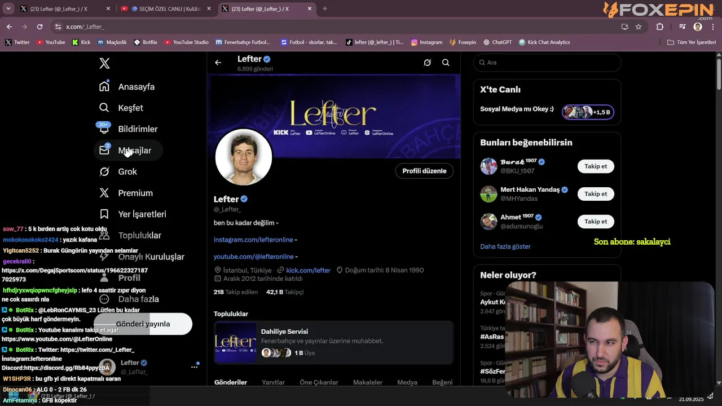
Task: Open the media control icon in Chrome toolbar
Action: [683, 27]
